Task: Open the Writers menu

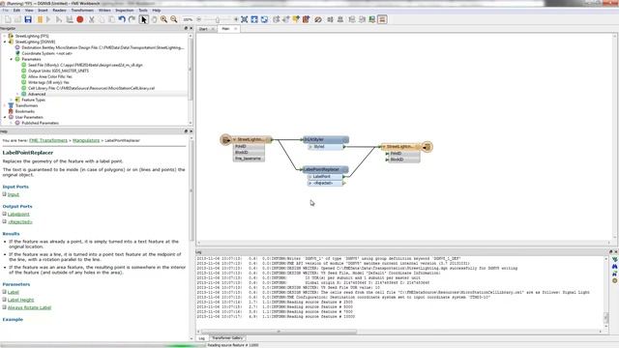Action: point(104,11)
